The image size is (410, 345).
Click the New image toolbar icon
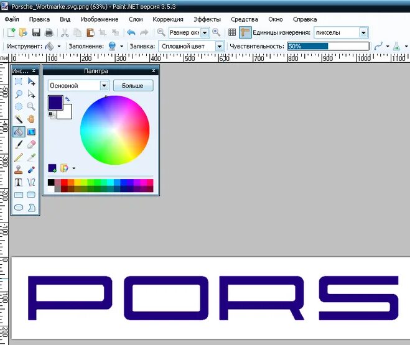(11, 32)
